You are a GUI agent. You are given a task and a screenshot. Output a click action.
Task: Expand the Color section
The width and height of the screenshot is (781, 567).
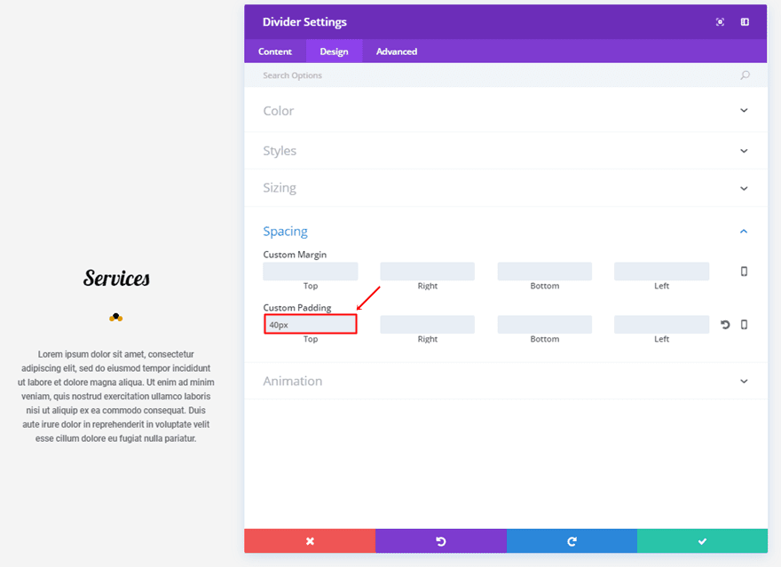(x=744, y=111)
